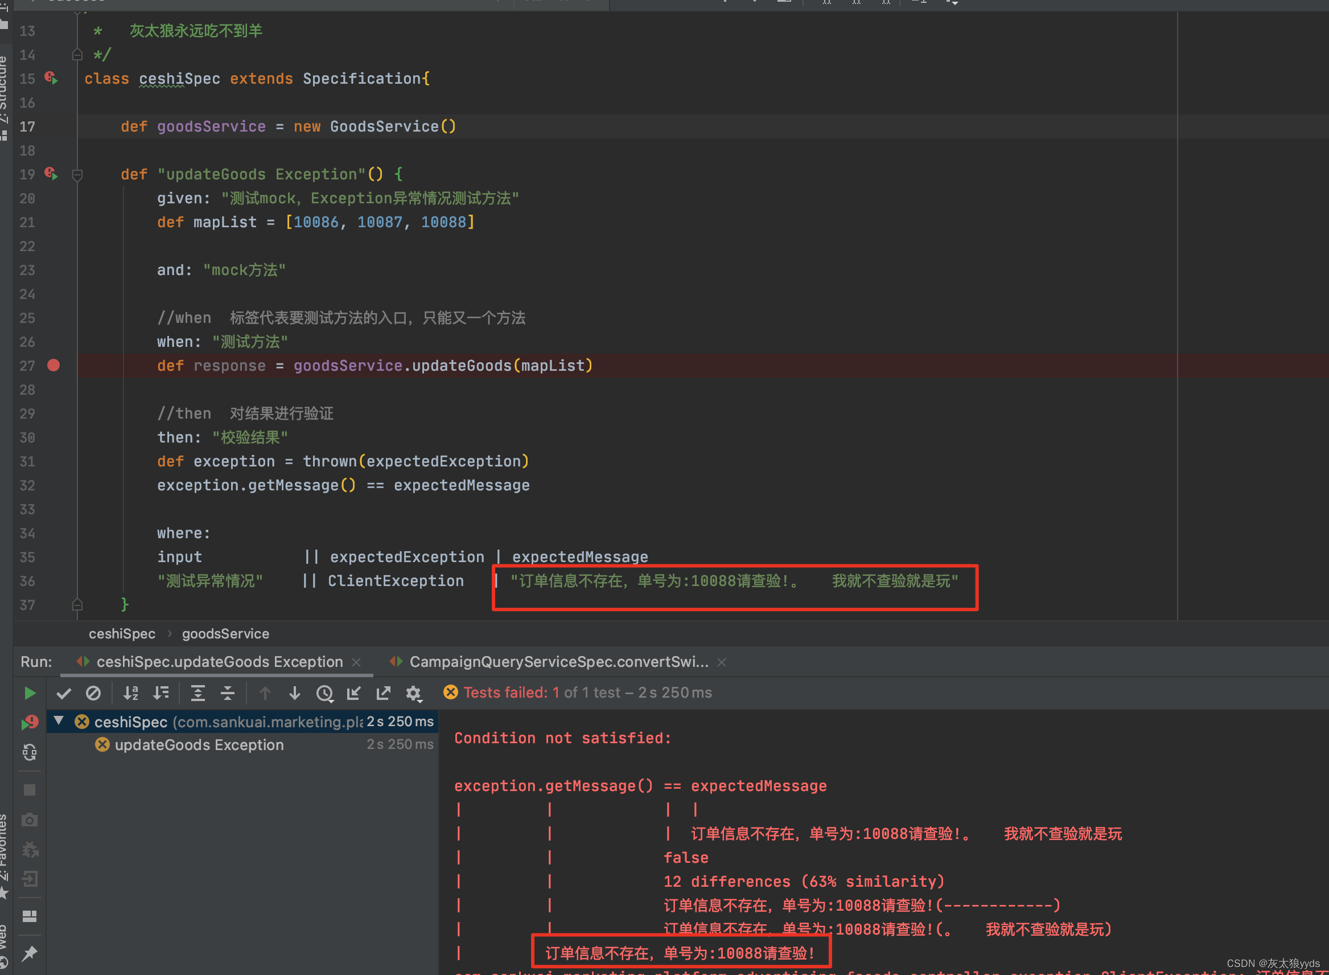
Task: Click the and: "mock方法" label line
Action: point(221,270)
